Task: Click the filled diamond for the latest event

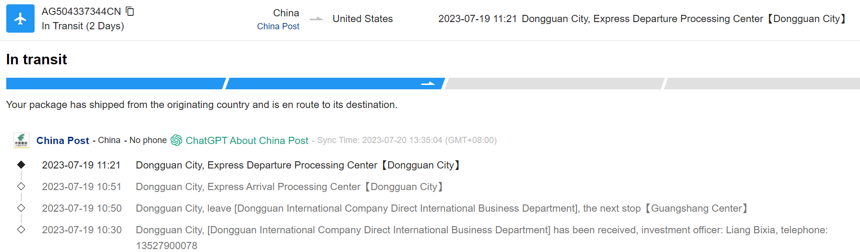Action: [21, 165]
